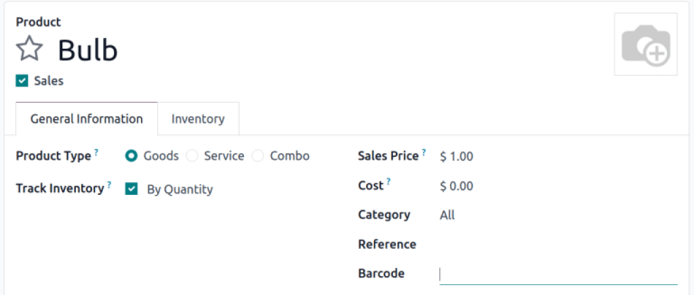Viewport: 694px width, 295px height.
Task: Edit the Bulb product name
Action: pos(87,50)
